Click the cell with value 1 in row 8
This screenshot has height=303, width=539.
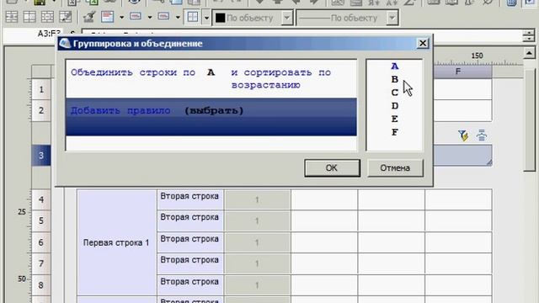pos(257,285)
